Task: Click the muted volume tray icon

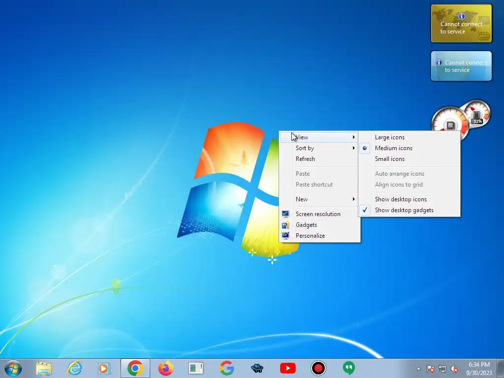Action: (x=454, y=369)
